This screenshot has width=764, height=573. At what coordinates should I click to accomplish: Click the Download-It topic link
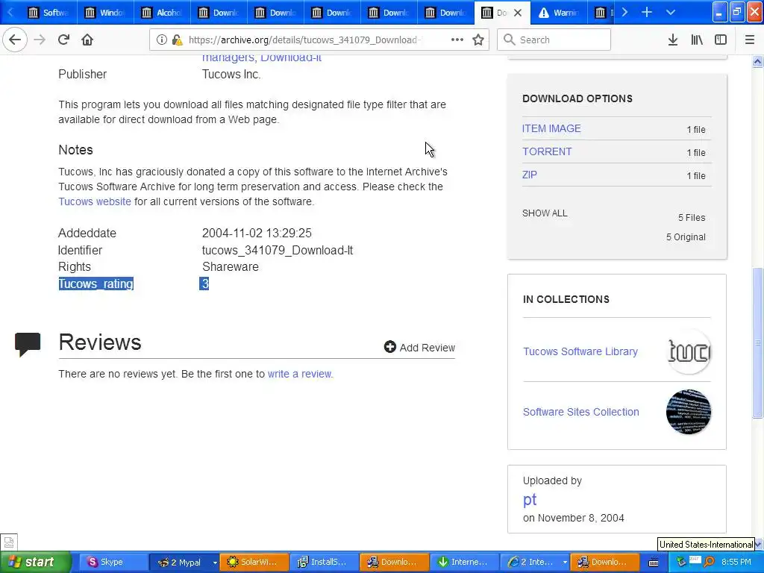291,57
